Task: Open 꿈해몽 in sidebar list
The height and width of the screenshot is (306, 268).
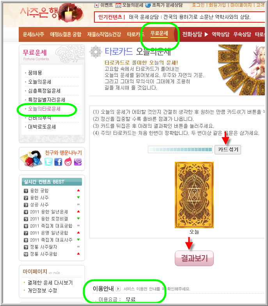Action: click(x=35, y=73)
